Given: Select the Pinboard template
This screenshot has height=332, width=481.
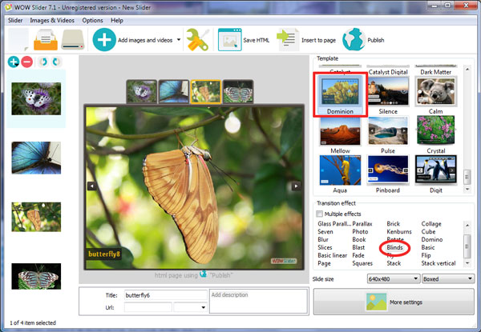Looking at the screenshot, I should click(388, 174).
